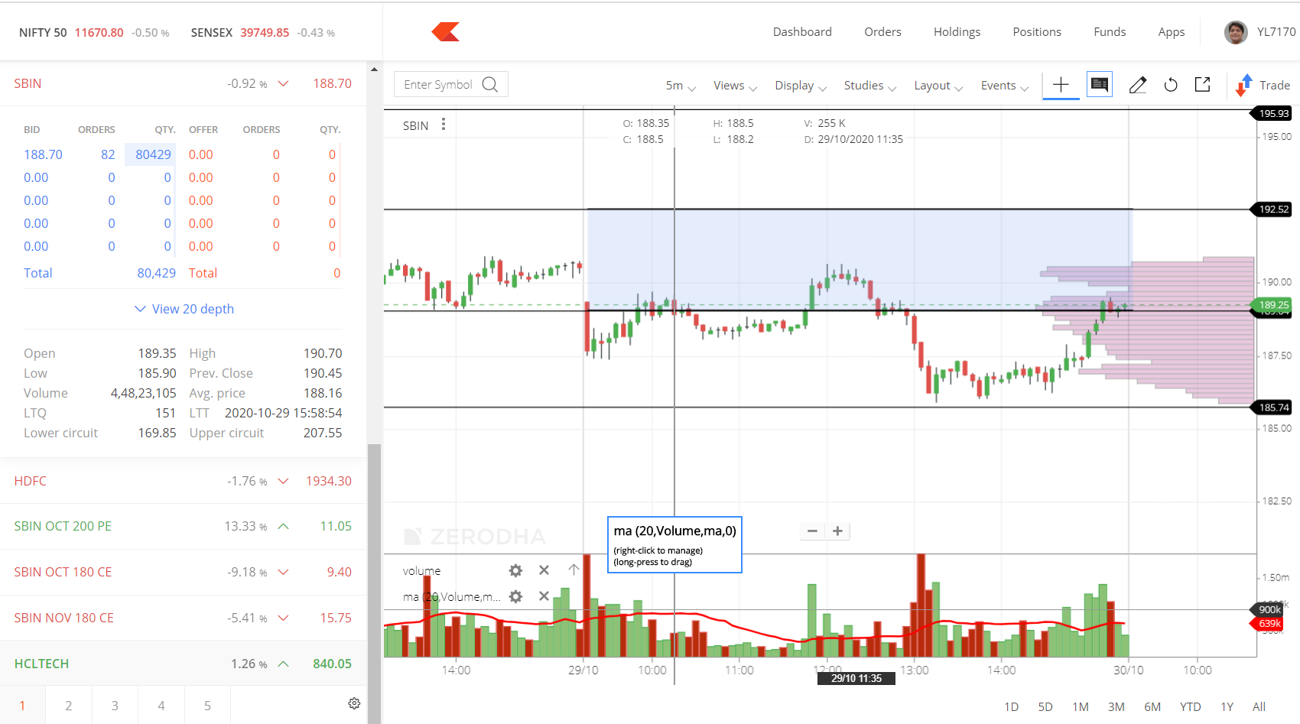Zoom in chart with plus button
1300x724 pixels.
point(837,531)
